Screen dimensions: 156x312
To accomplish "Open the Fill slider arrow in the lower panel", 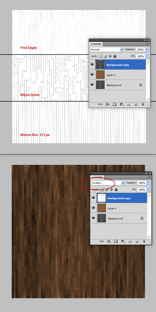I will coord(148,190).
